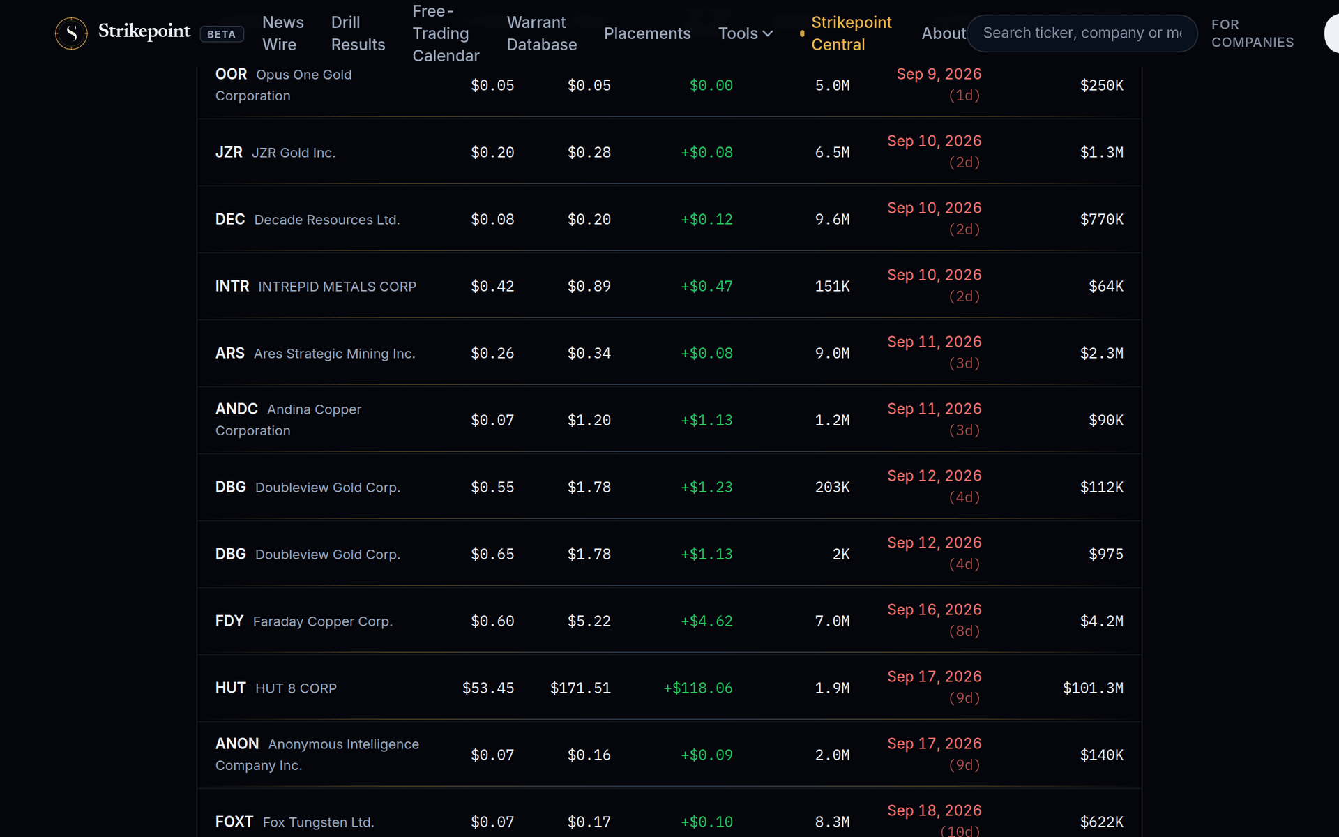The height and width of the screenshot is (837, 1339).
Task: Click Sep 18, 2026 date for FOXT
Action: (x=934, y=810)
